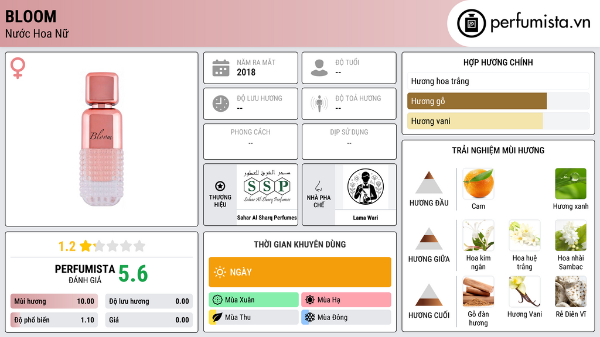This screenshot has width=600, height=337.
Task: Click the THỜI GIAN KHUYÊN DÙNG heading
Action: coord(300,244)
